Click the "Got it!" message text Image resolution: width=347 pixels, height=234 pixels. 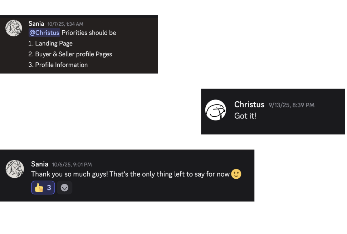[245, 116]
